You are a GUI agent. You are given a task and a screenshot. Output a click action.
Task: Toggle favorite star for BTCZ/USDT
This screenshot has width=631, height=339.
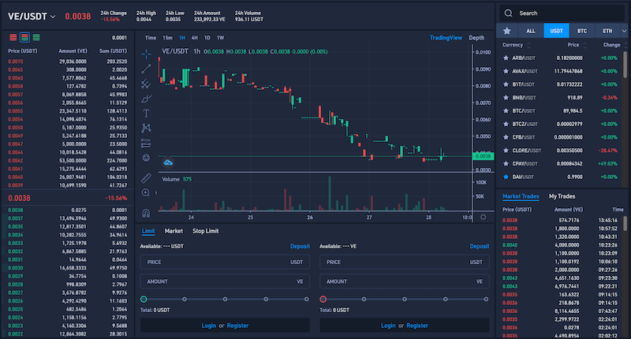tap(506, 125)
